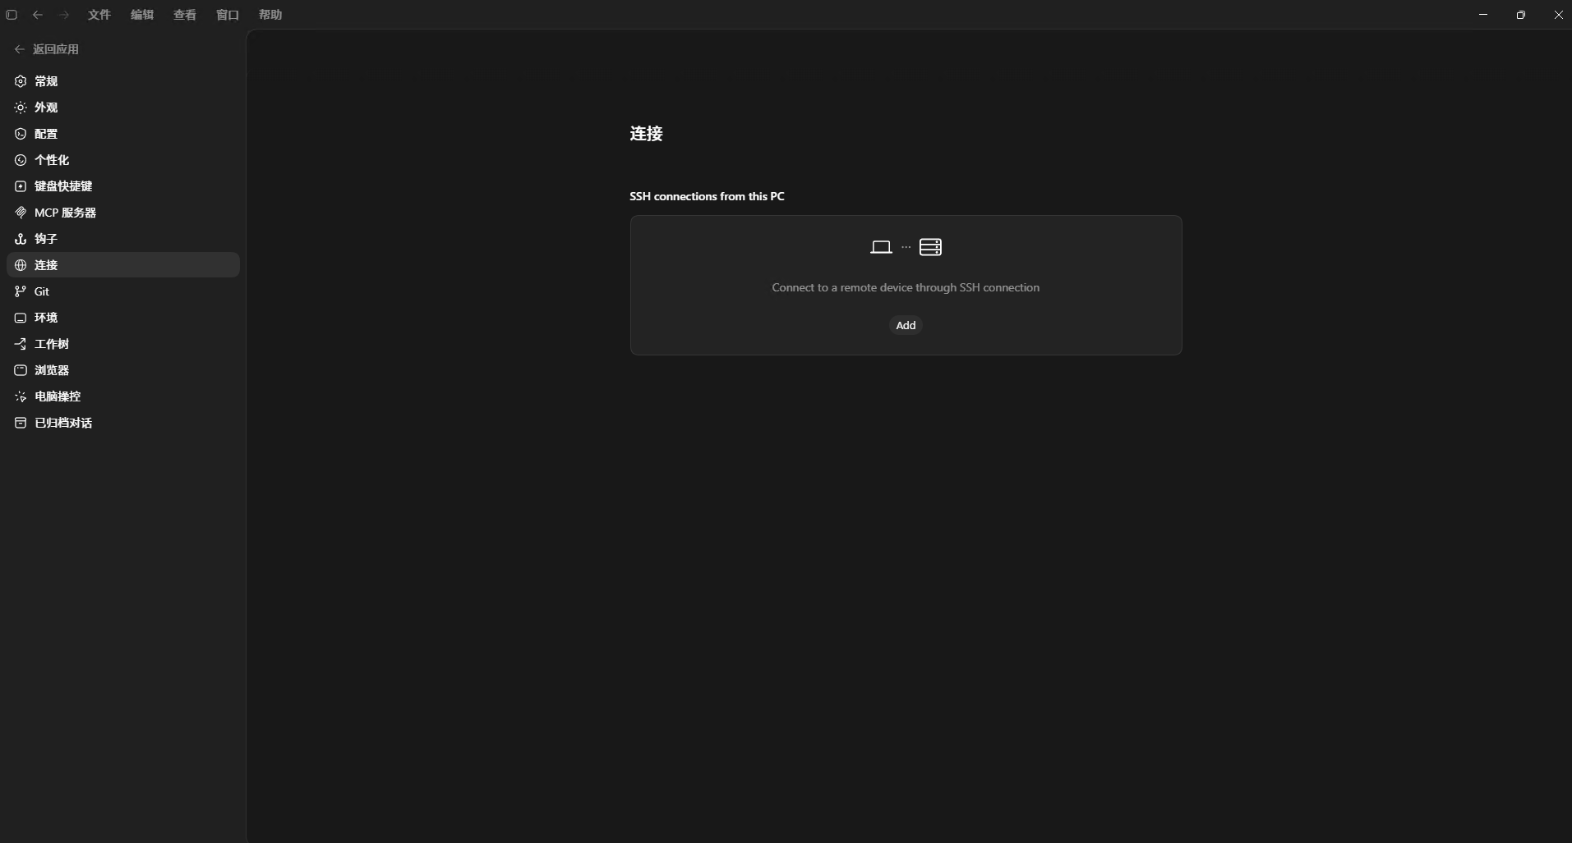Click the sun icon for 外观 settings
Viewport: 1572px width, 843px height.
[21, 108]
